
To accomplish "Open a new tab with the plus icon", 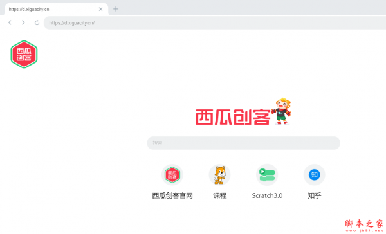I will tap(116, 9).
